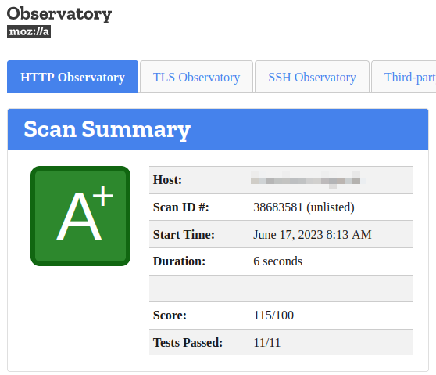Click the green A+ grade badge
436x375 pixels.
[80, 216]
